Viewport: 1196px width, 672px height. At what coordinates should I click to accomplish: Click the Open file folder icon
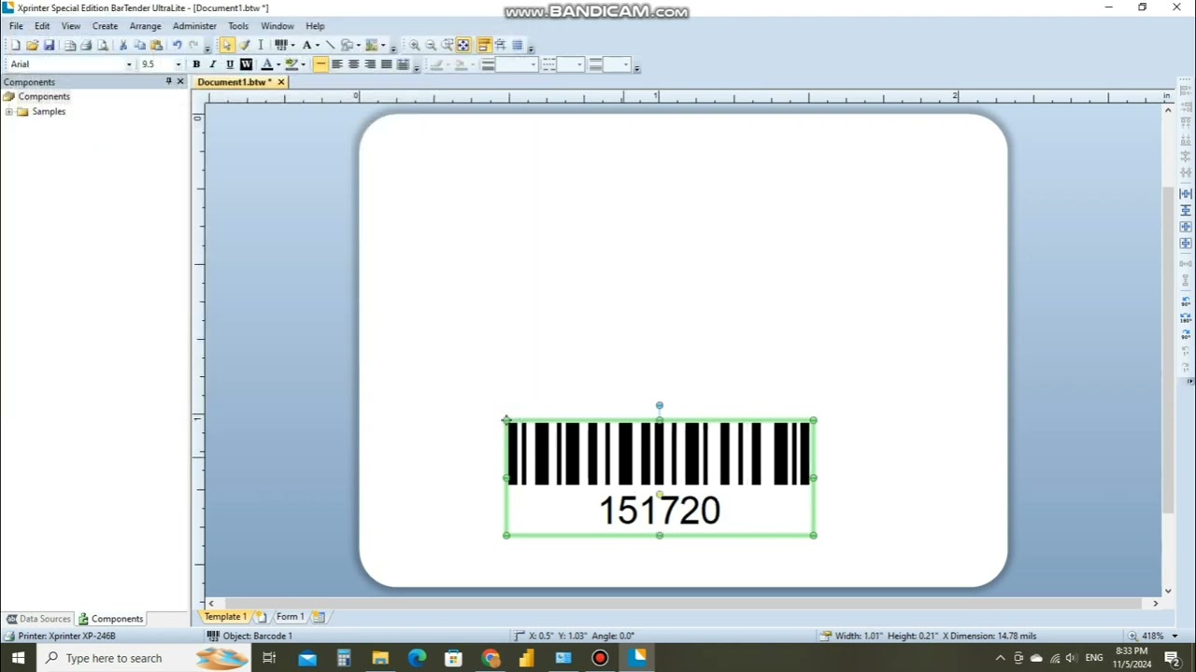[32, 45]
